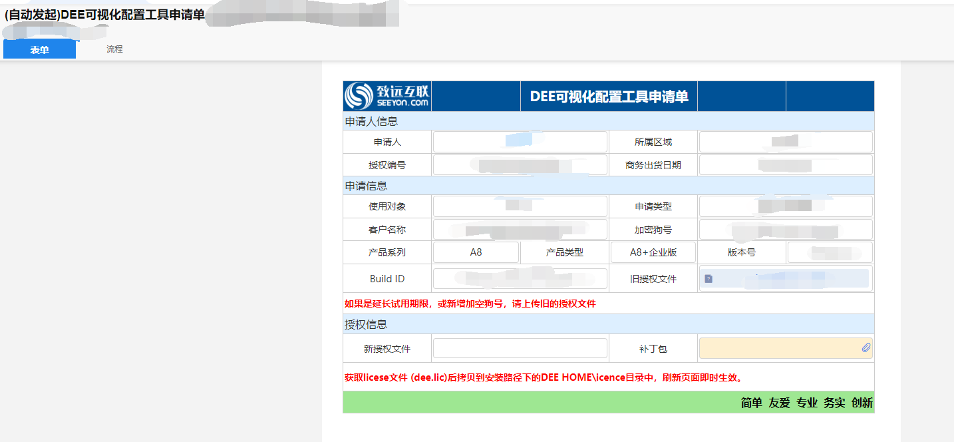954x442 pixels.
Task: Click the 产品类型 field showing A8+企业版
Action: [x=653, y=252]
